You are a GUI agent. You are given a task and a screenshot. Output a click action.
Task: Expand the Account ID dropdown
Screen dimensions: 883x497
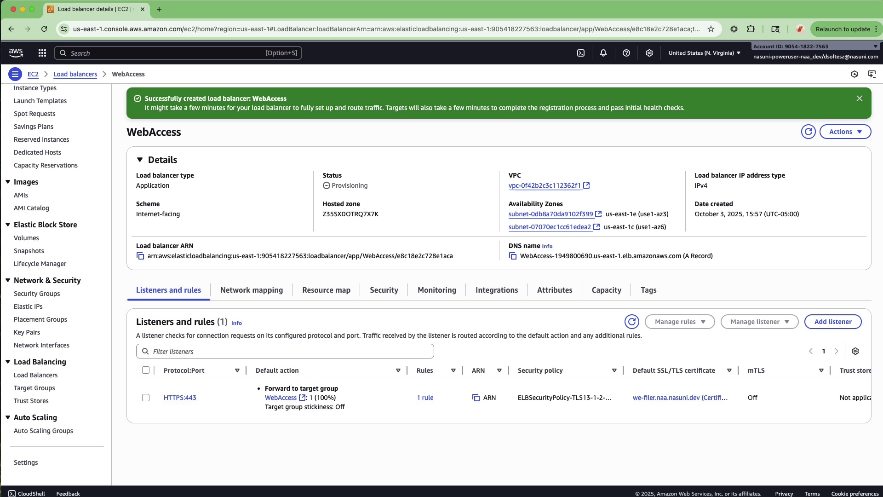click(x=875, y=46)
